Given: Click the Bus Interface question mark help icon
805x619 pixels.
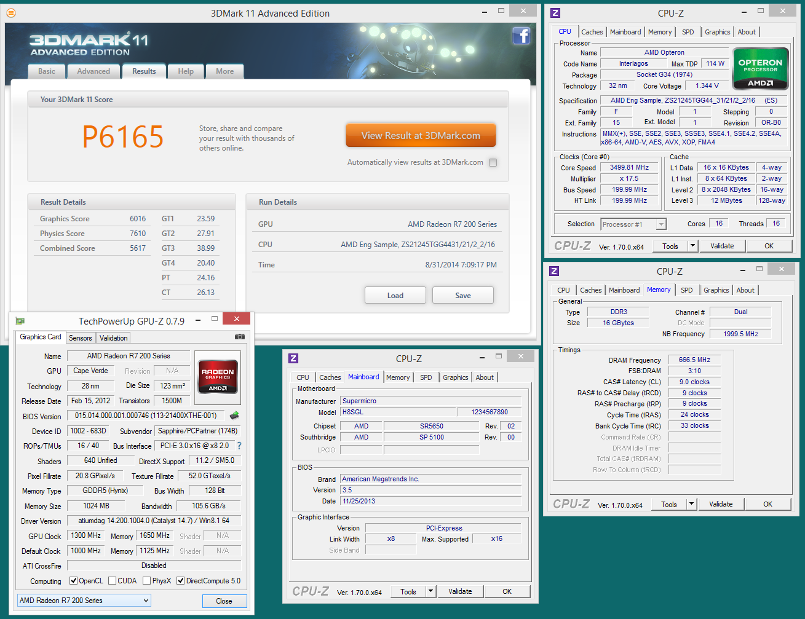Looking at the screenshot, I should (239, 446).
